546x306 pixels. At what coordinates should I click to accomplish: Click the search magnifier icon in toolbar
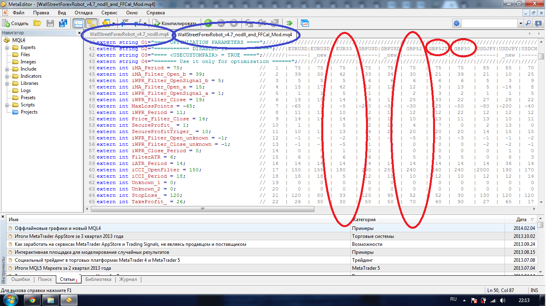(x=528, y=23)
